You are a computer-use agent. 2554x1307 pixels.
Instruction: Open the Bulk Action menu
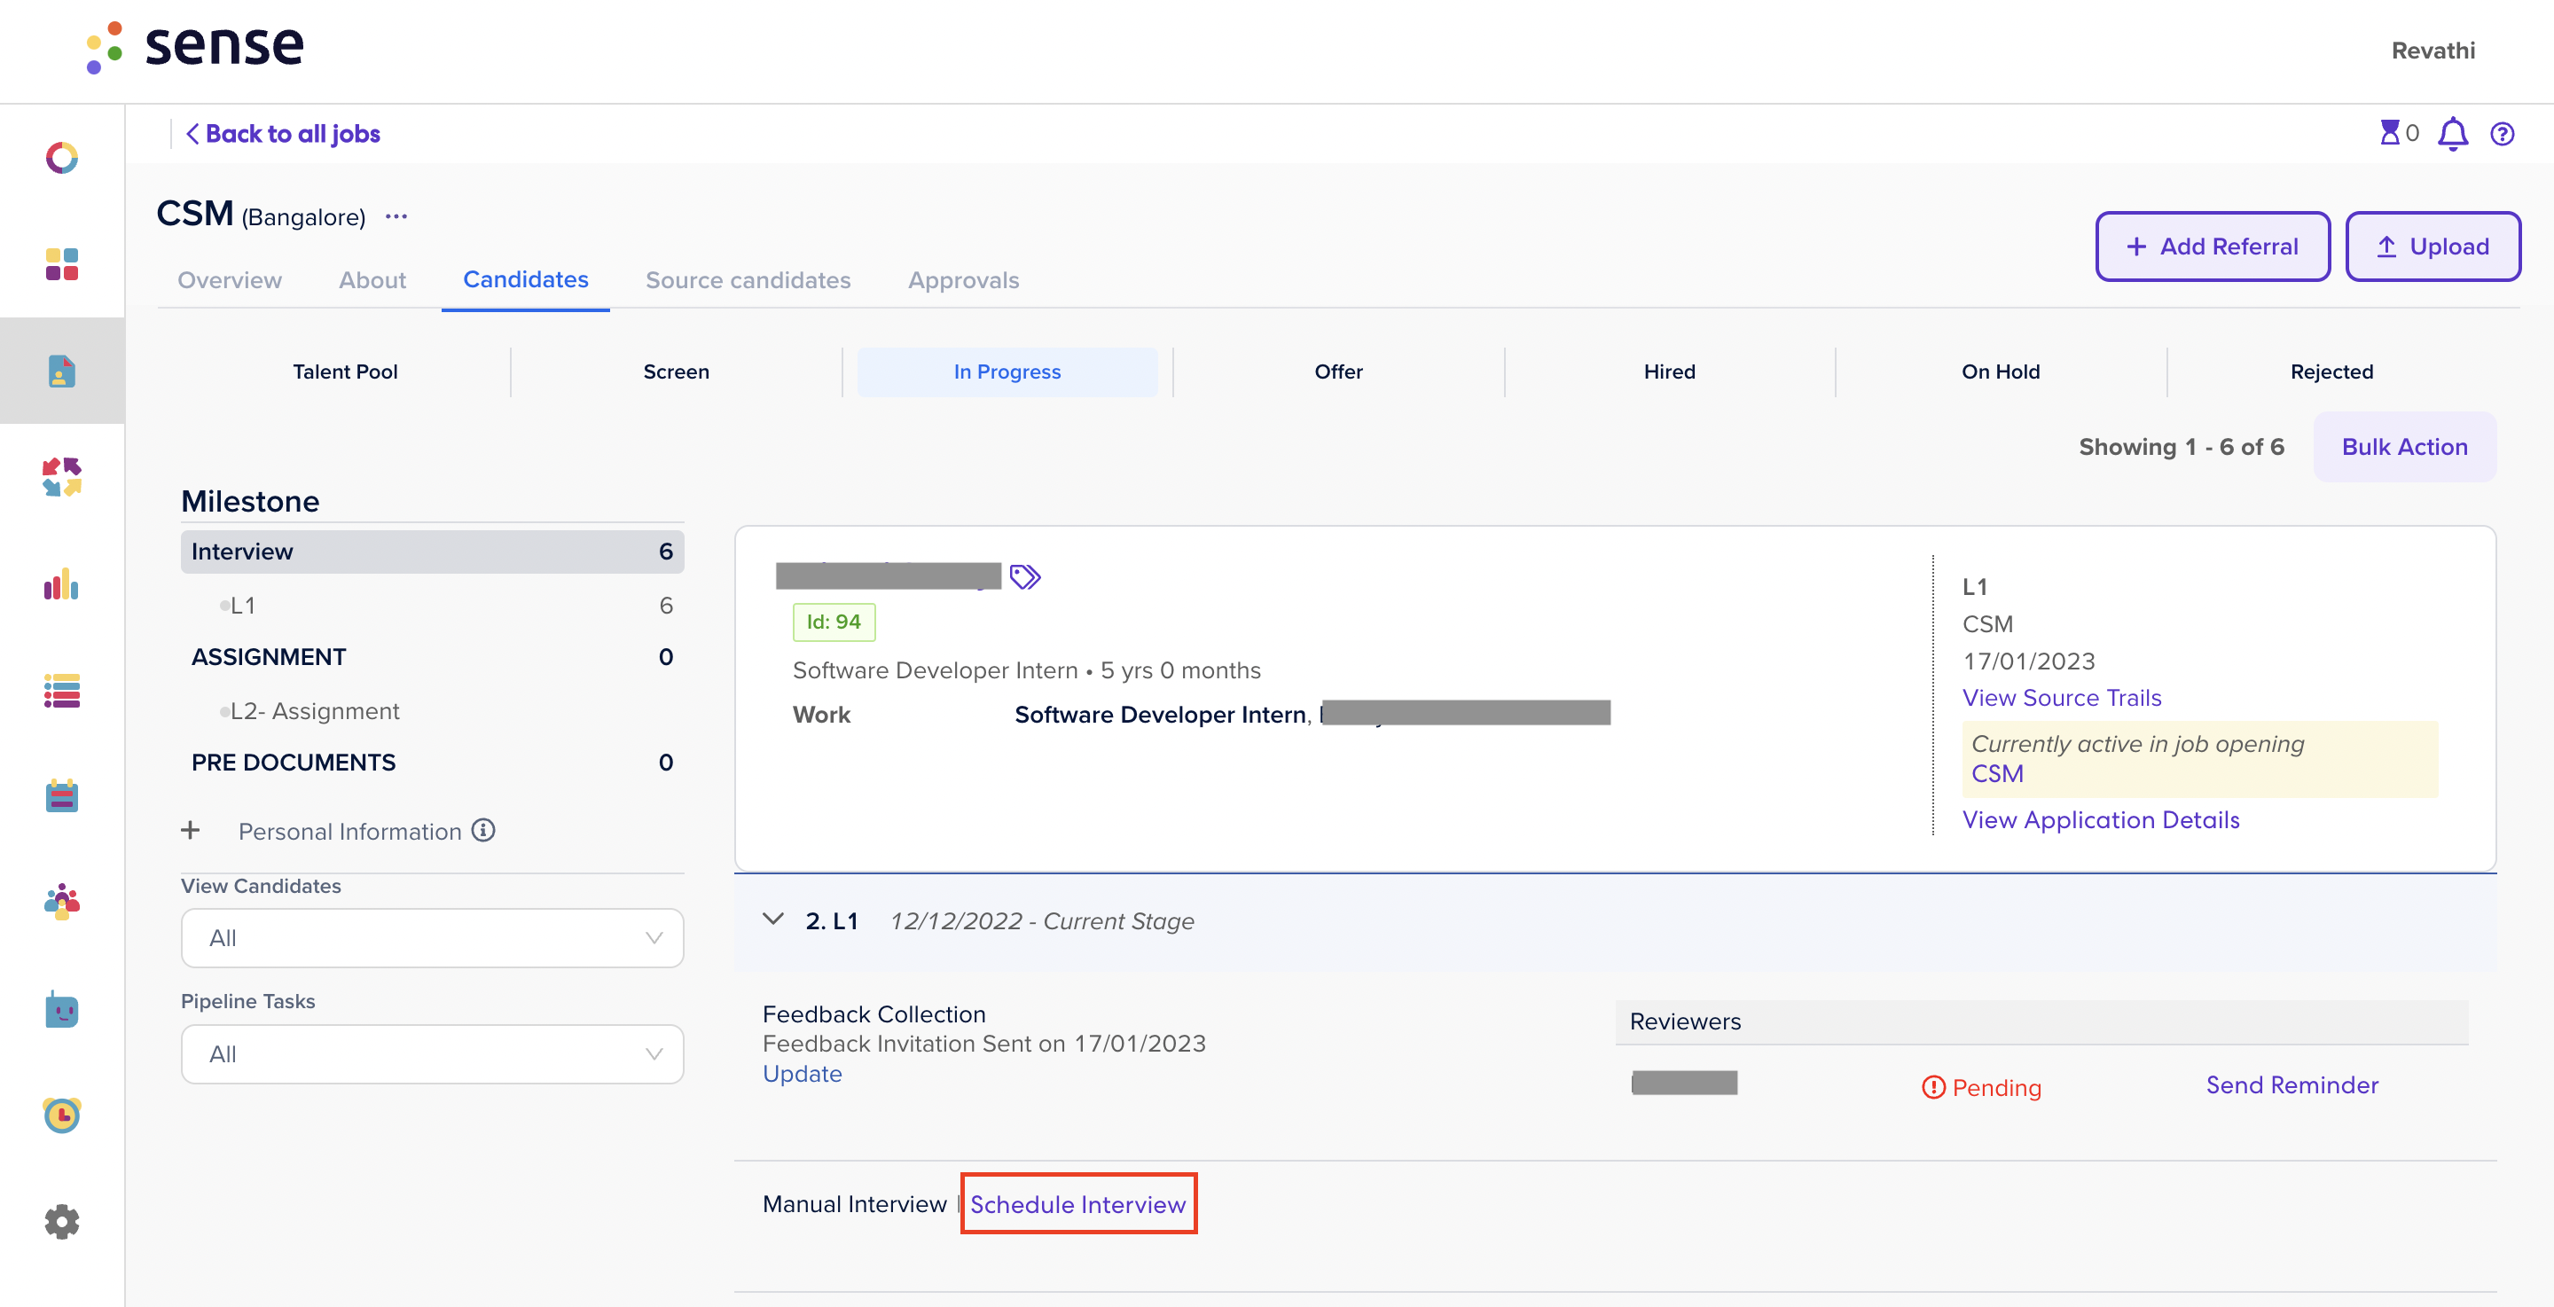point(2404,447)
